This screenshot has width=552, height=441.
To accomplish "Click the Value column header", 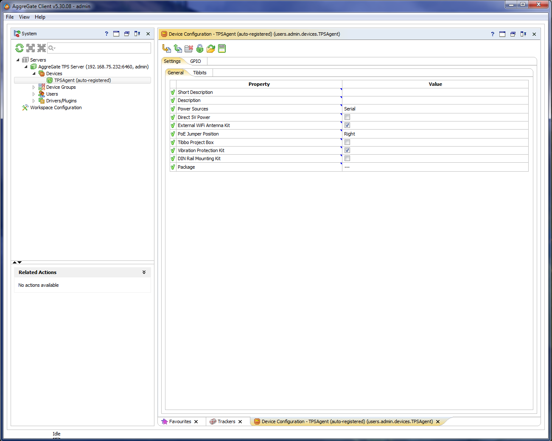I will pyautogui.click(x=435, y=84).
